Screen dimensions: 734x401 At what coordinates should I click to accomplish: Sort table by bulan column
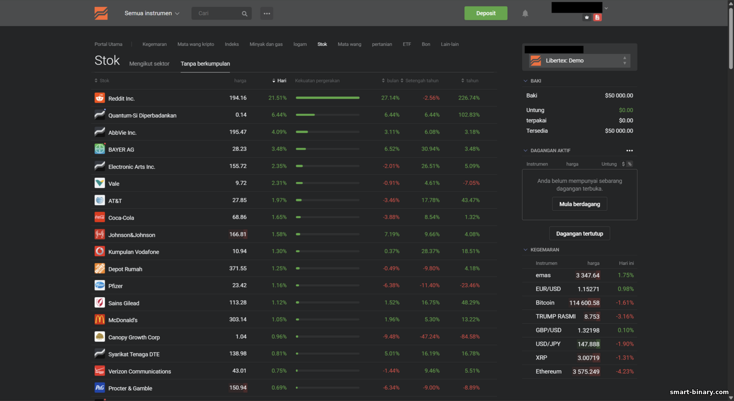tap(390, 81)
